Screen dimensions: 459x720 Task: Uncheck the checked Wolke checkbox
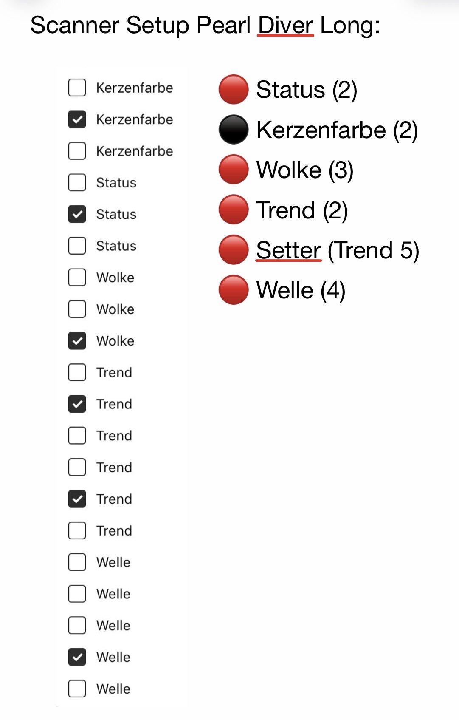pyautogui.click(x=77, y=341)
